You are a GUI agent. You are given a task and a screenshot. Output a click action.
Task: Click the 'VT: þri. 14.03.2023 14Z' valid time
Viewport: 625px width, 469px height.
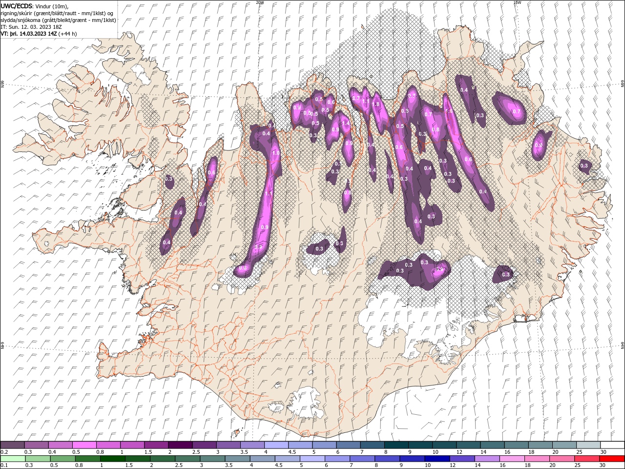(x=29, y=34)
